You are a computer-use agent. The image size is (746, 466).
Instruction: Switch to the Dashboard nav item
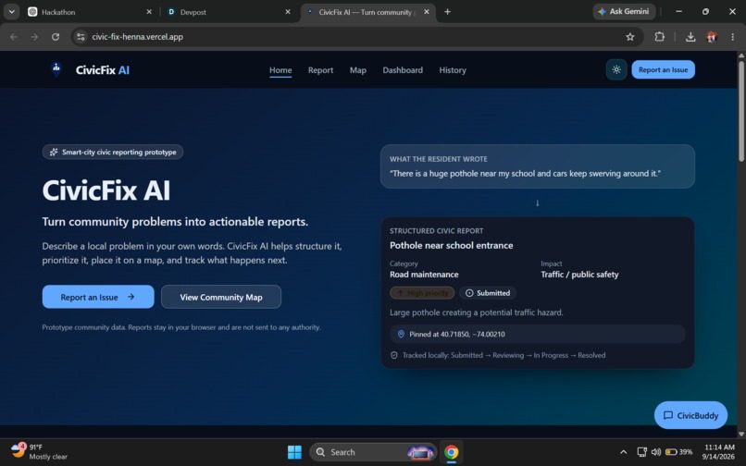tap(403, 70)
